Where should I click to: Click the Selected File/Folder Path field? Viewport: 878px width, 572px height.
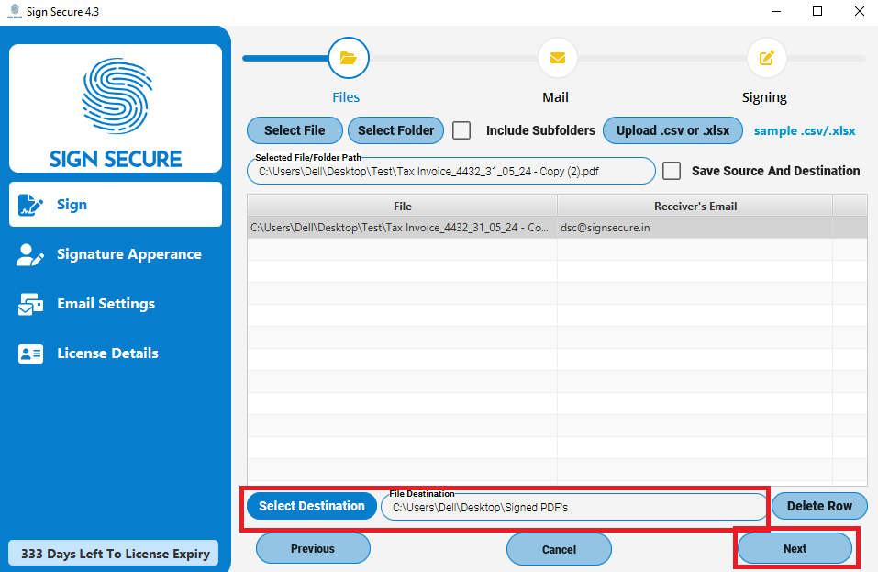coord(450,172)
